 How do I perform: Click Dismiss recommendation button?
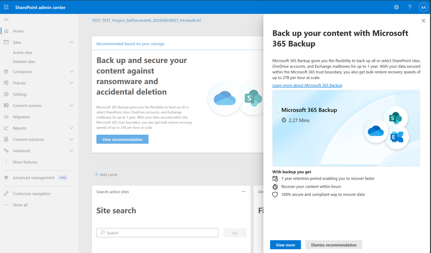(x=333, y=245)
